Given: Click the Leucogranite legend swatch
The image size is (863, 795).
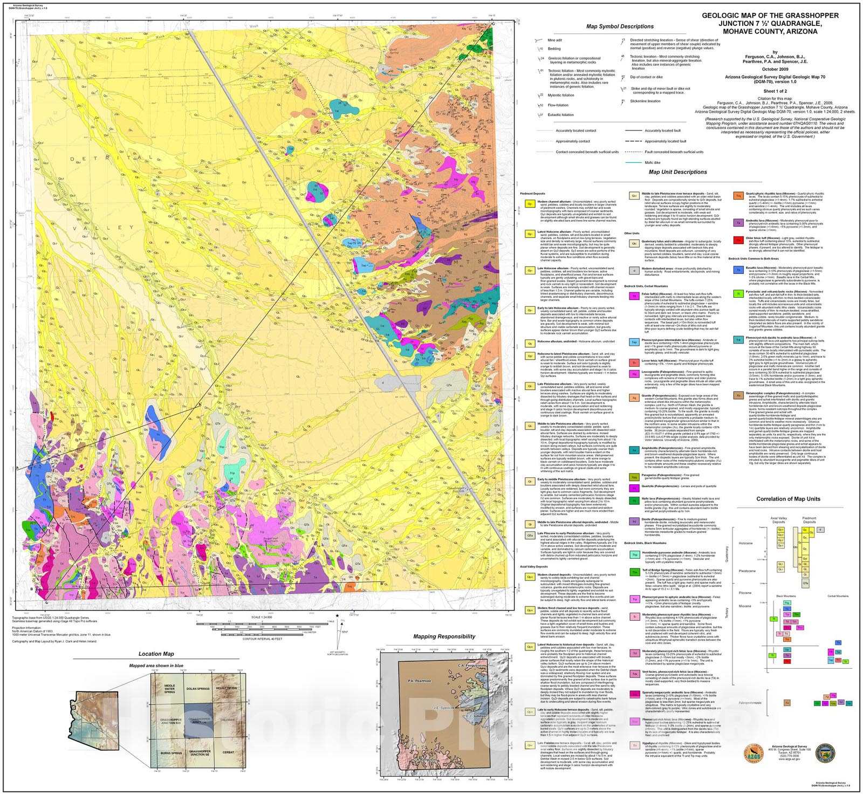Looking at the screenshot, I should [x=634, y=373].
